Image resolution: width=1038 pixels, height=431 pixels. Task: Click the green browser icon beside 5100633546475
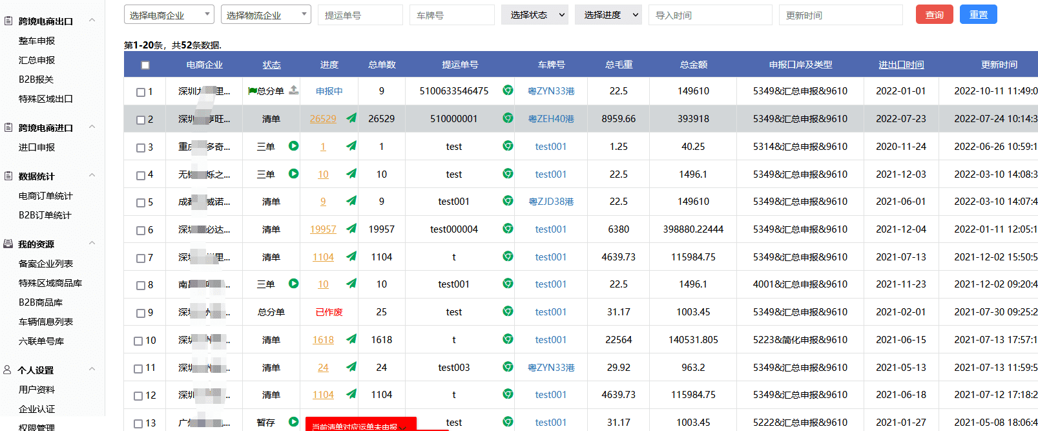[x=508, y=90]
